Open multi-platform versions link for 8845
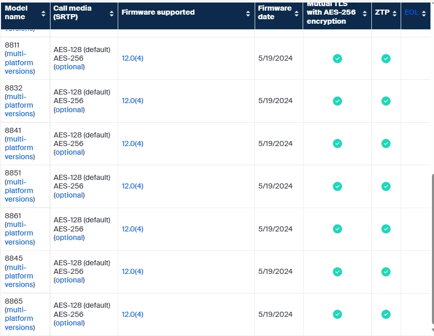The height and width of the screenshot is (336, 434). coord(19,276)
